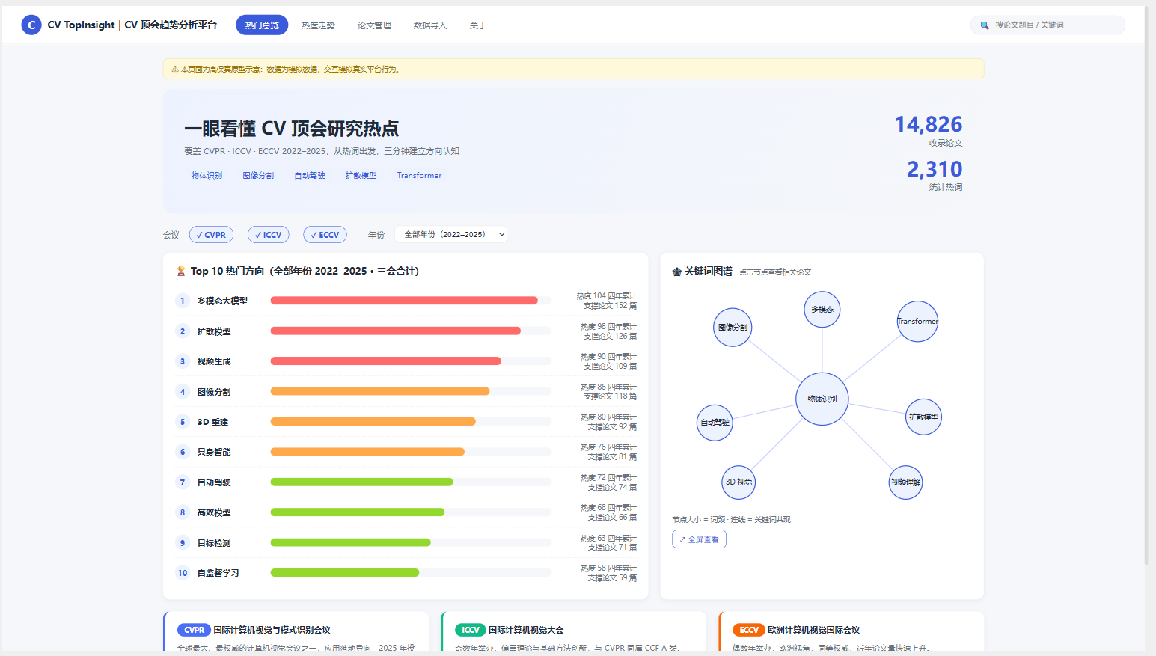The image size is (1156, 656).
Task: Click rank badge 3 for 视频生成
Action: [x=182, y=361]
